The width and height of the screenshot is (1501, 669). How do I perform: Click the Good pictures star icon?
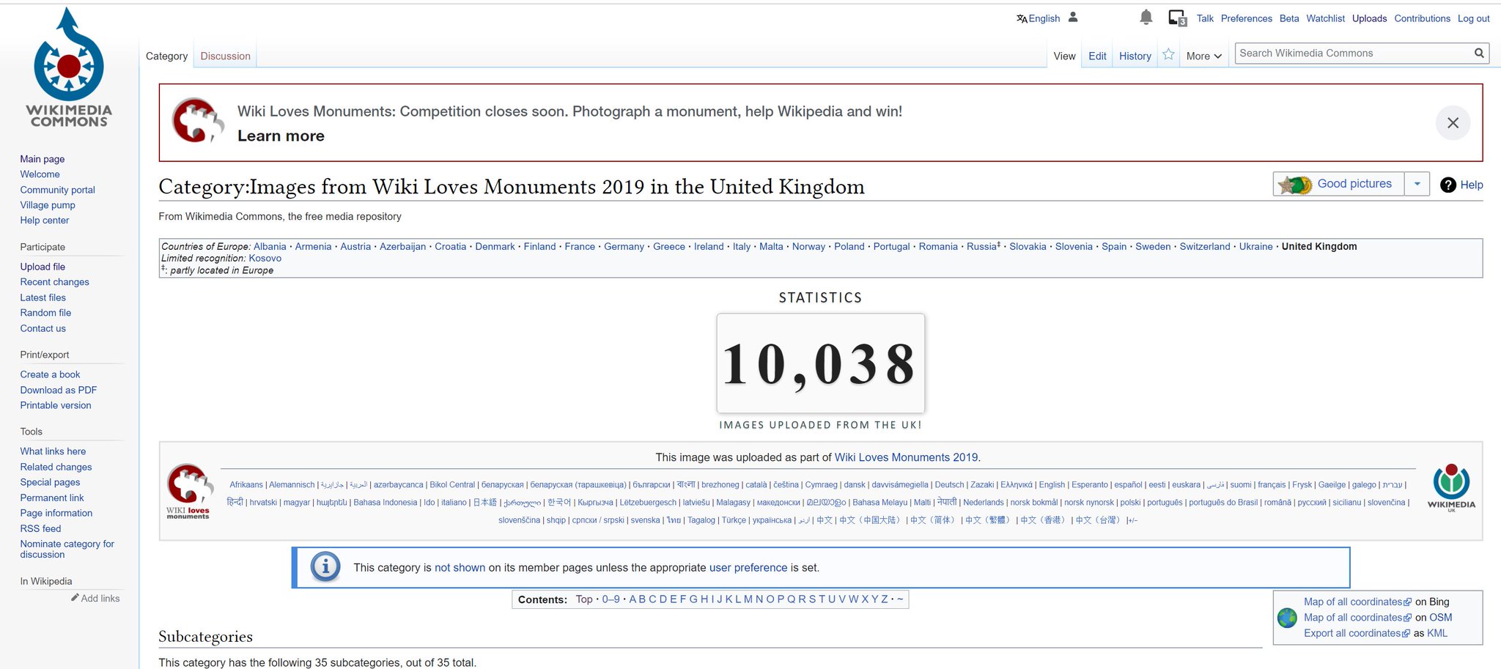click(1295, 185)
